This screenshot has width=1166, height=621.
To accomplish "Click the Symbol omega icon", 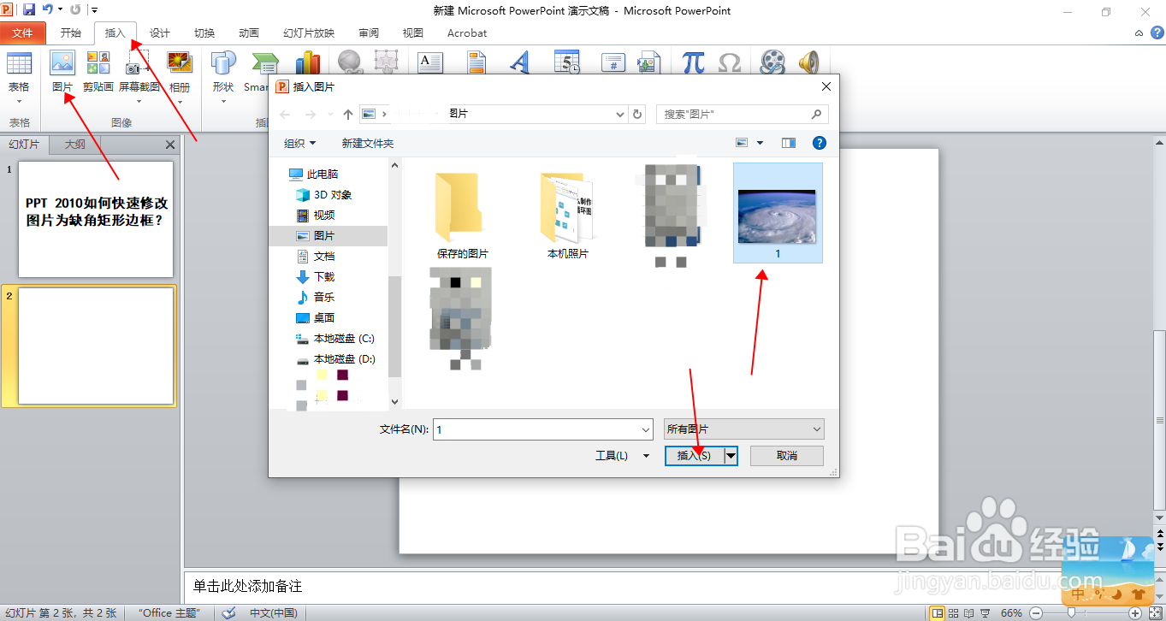I will 730,63.
